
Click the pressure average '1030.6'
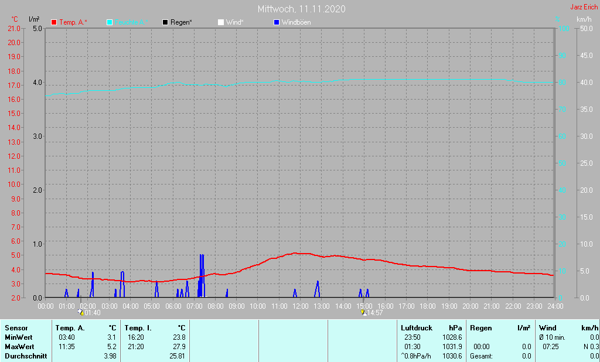point(452,356)
